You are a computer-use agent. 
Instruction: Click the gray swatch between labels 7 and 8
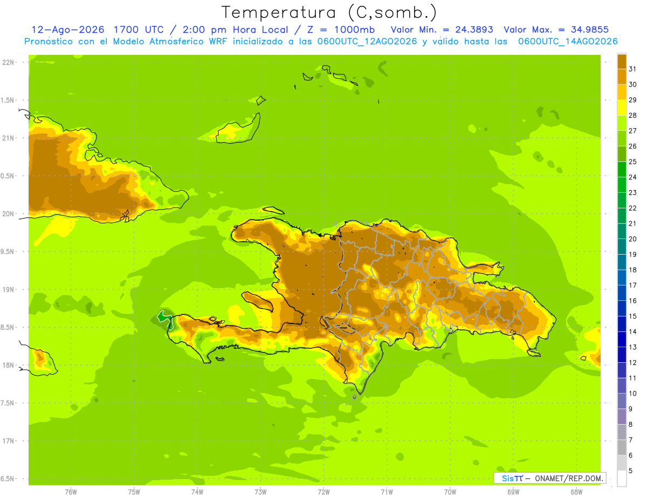pos(622,432)
